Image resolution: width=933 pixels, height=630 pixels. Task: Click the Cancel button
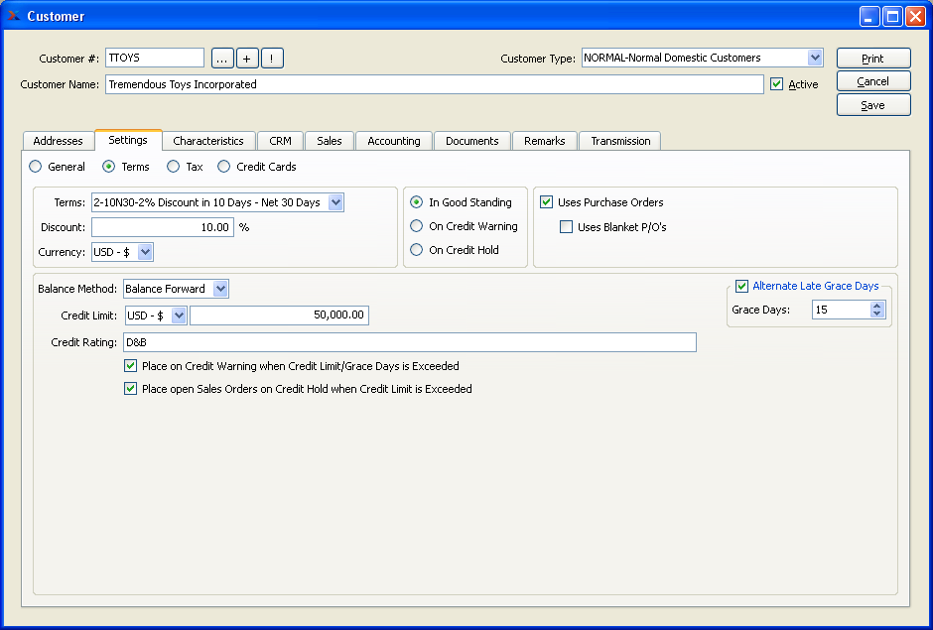tap(873, 81)
